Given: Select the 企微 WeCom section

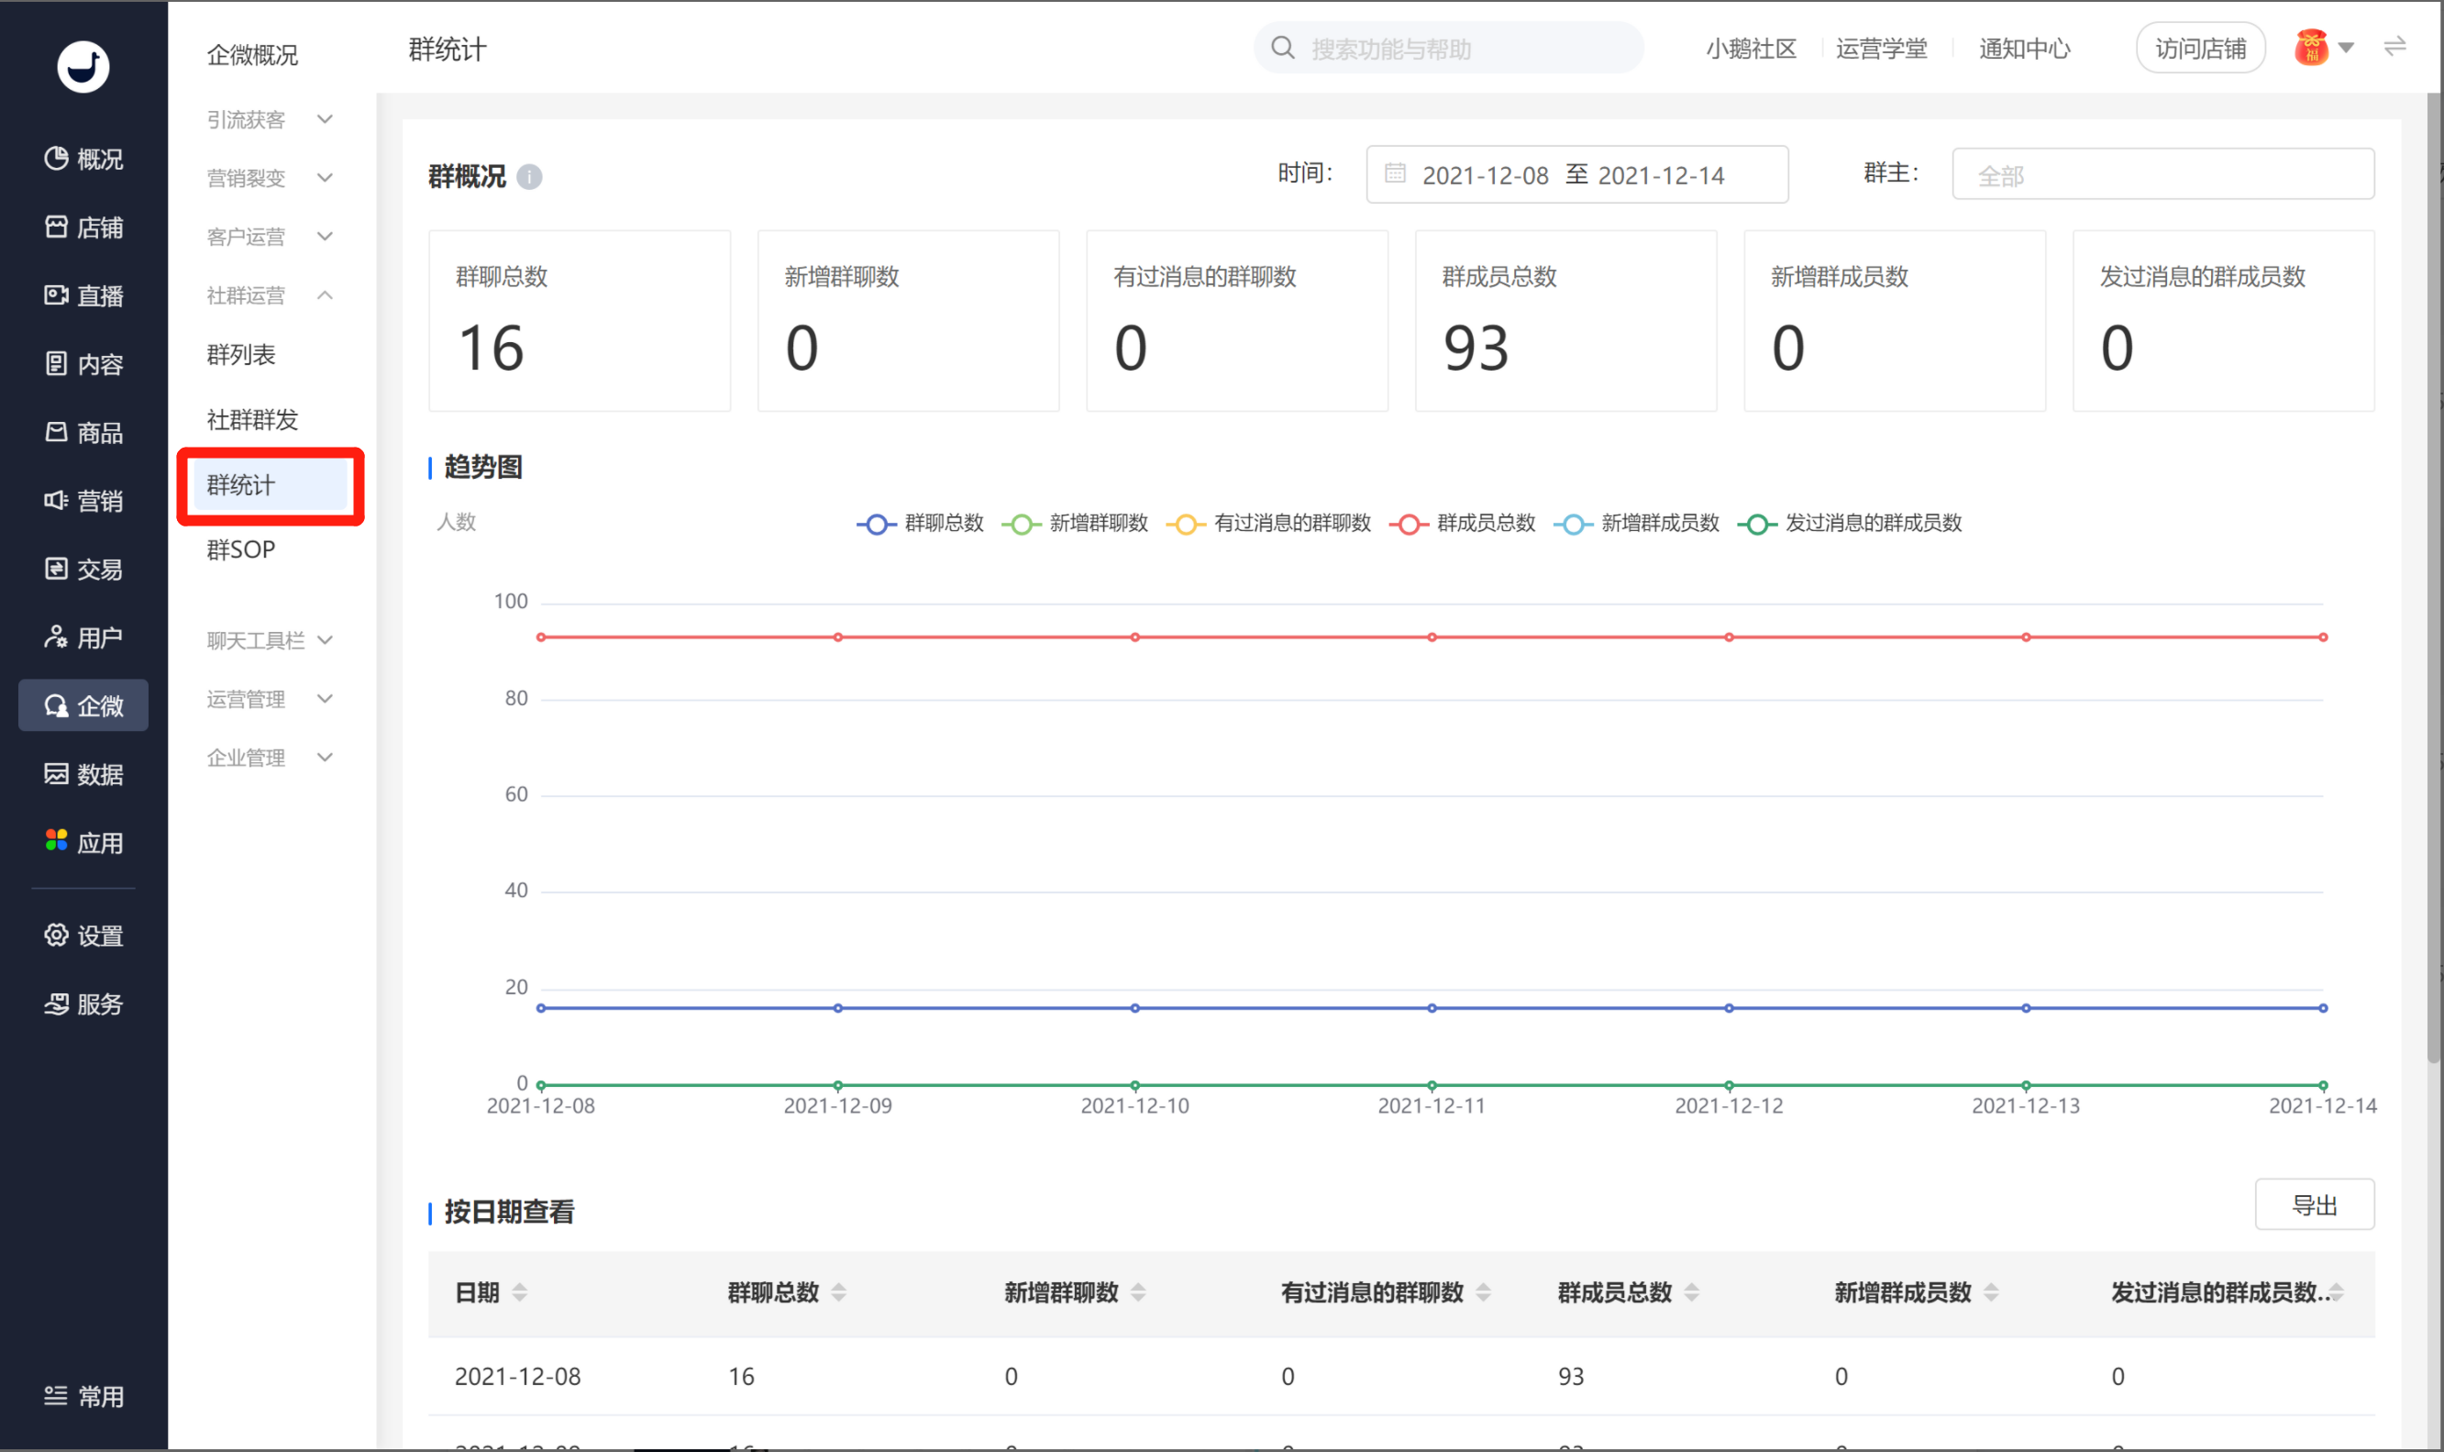Looking at the screenshot, I should (x=83, y=705).
